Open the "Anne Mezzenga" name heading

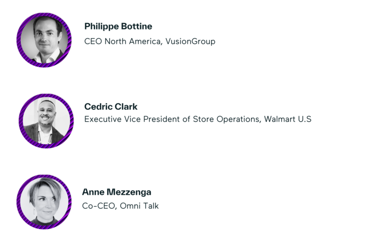point(116,192)
